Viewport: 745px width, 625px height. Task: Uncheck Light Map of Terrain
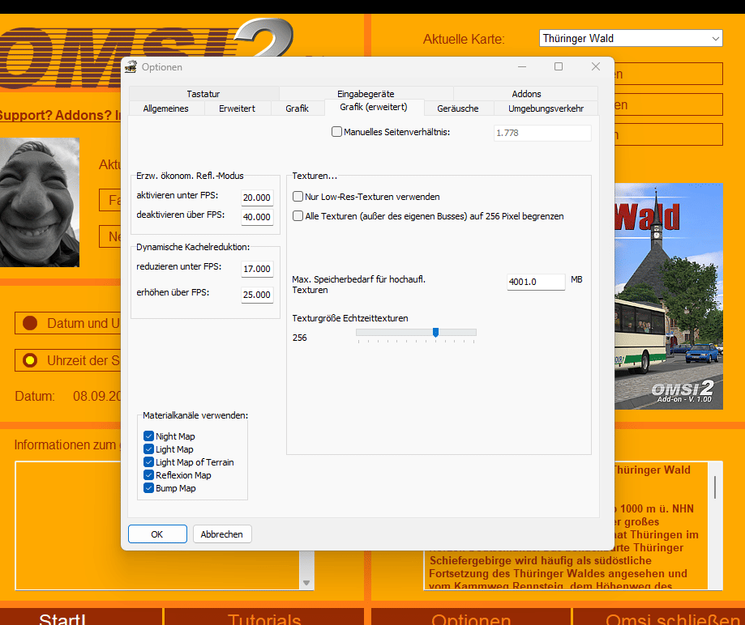tap(148, 462)
